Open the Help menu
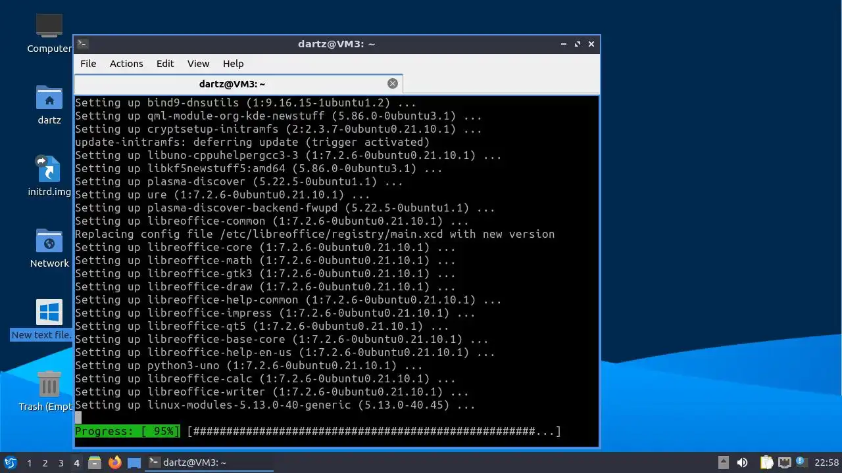This screenshot has width=842, height=473. 233,64
